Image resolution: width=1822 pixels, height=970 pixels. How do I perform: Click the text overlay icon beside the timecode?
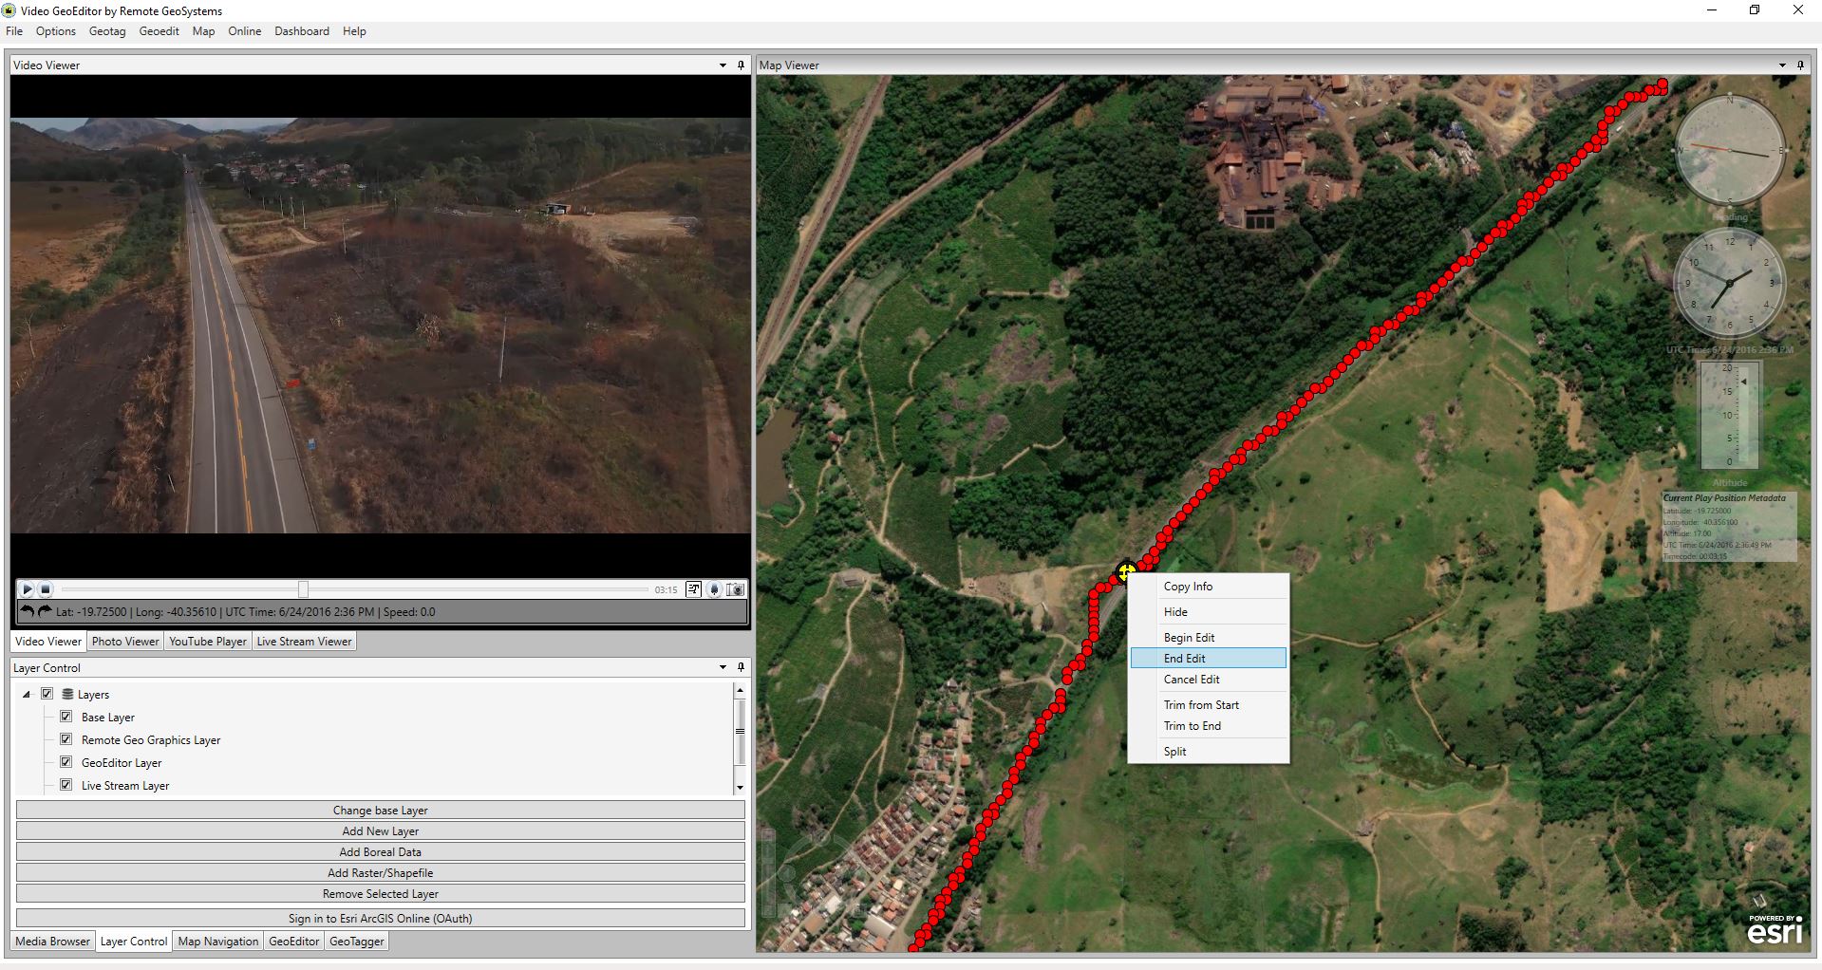coord(694,589)
